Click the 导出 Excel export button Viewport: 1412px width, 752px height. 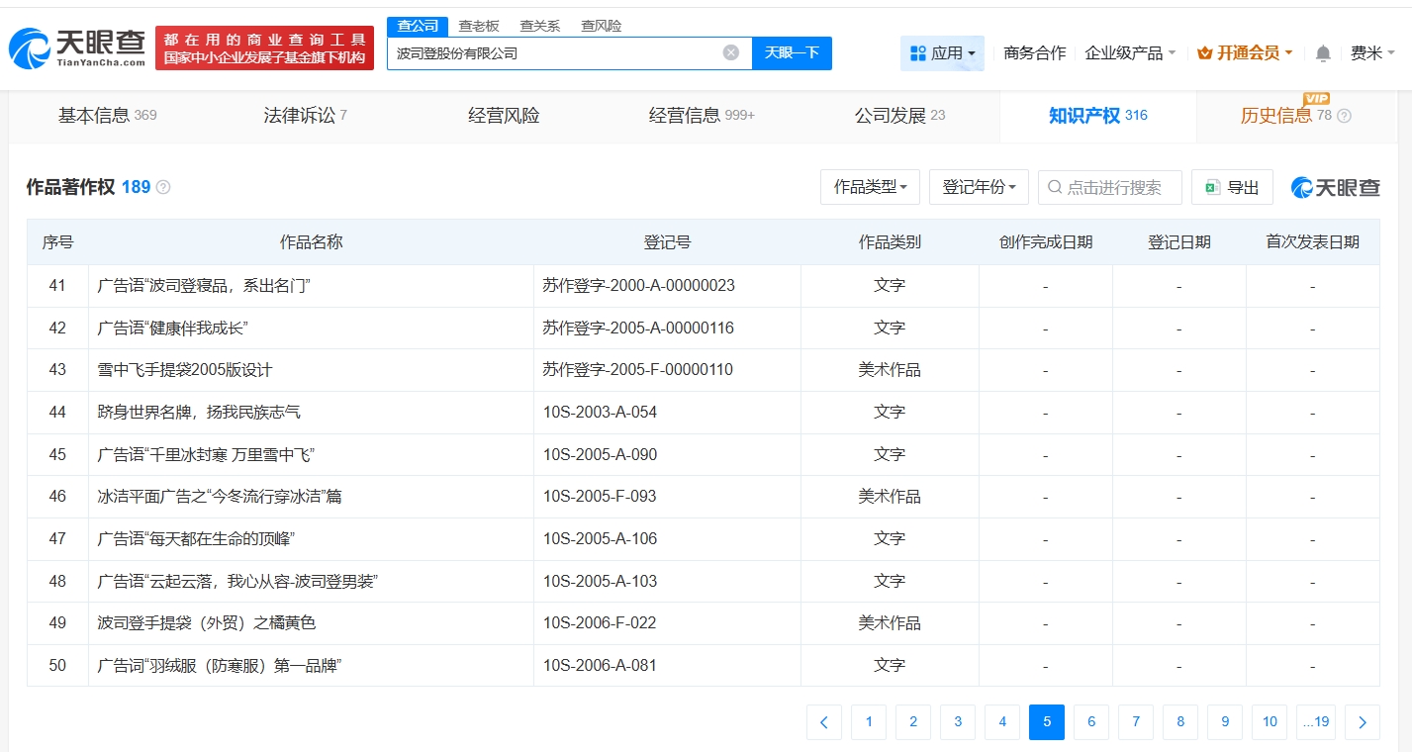tap(1232, 187)
